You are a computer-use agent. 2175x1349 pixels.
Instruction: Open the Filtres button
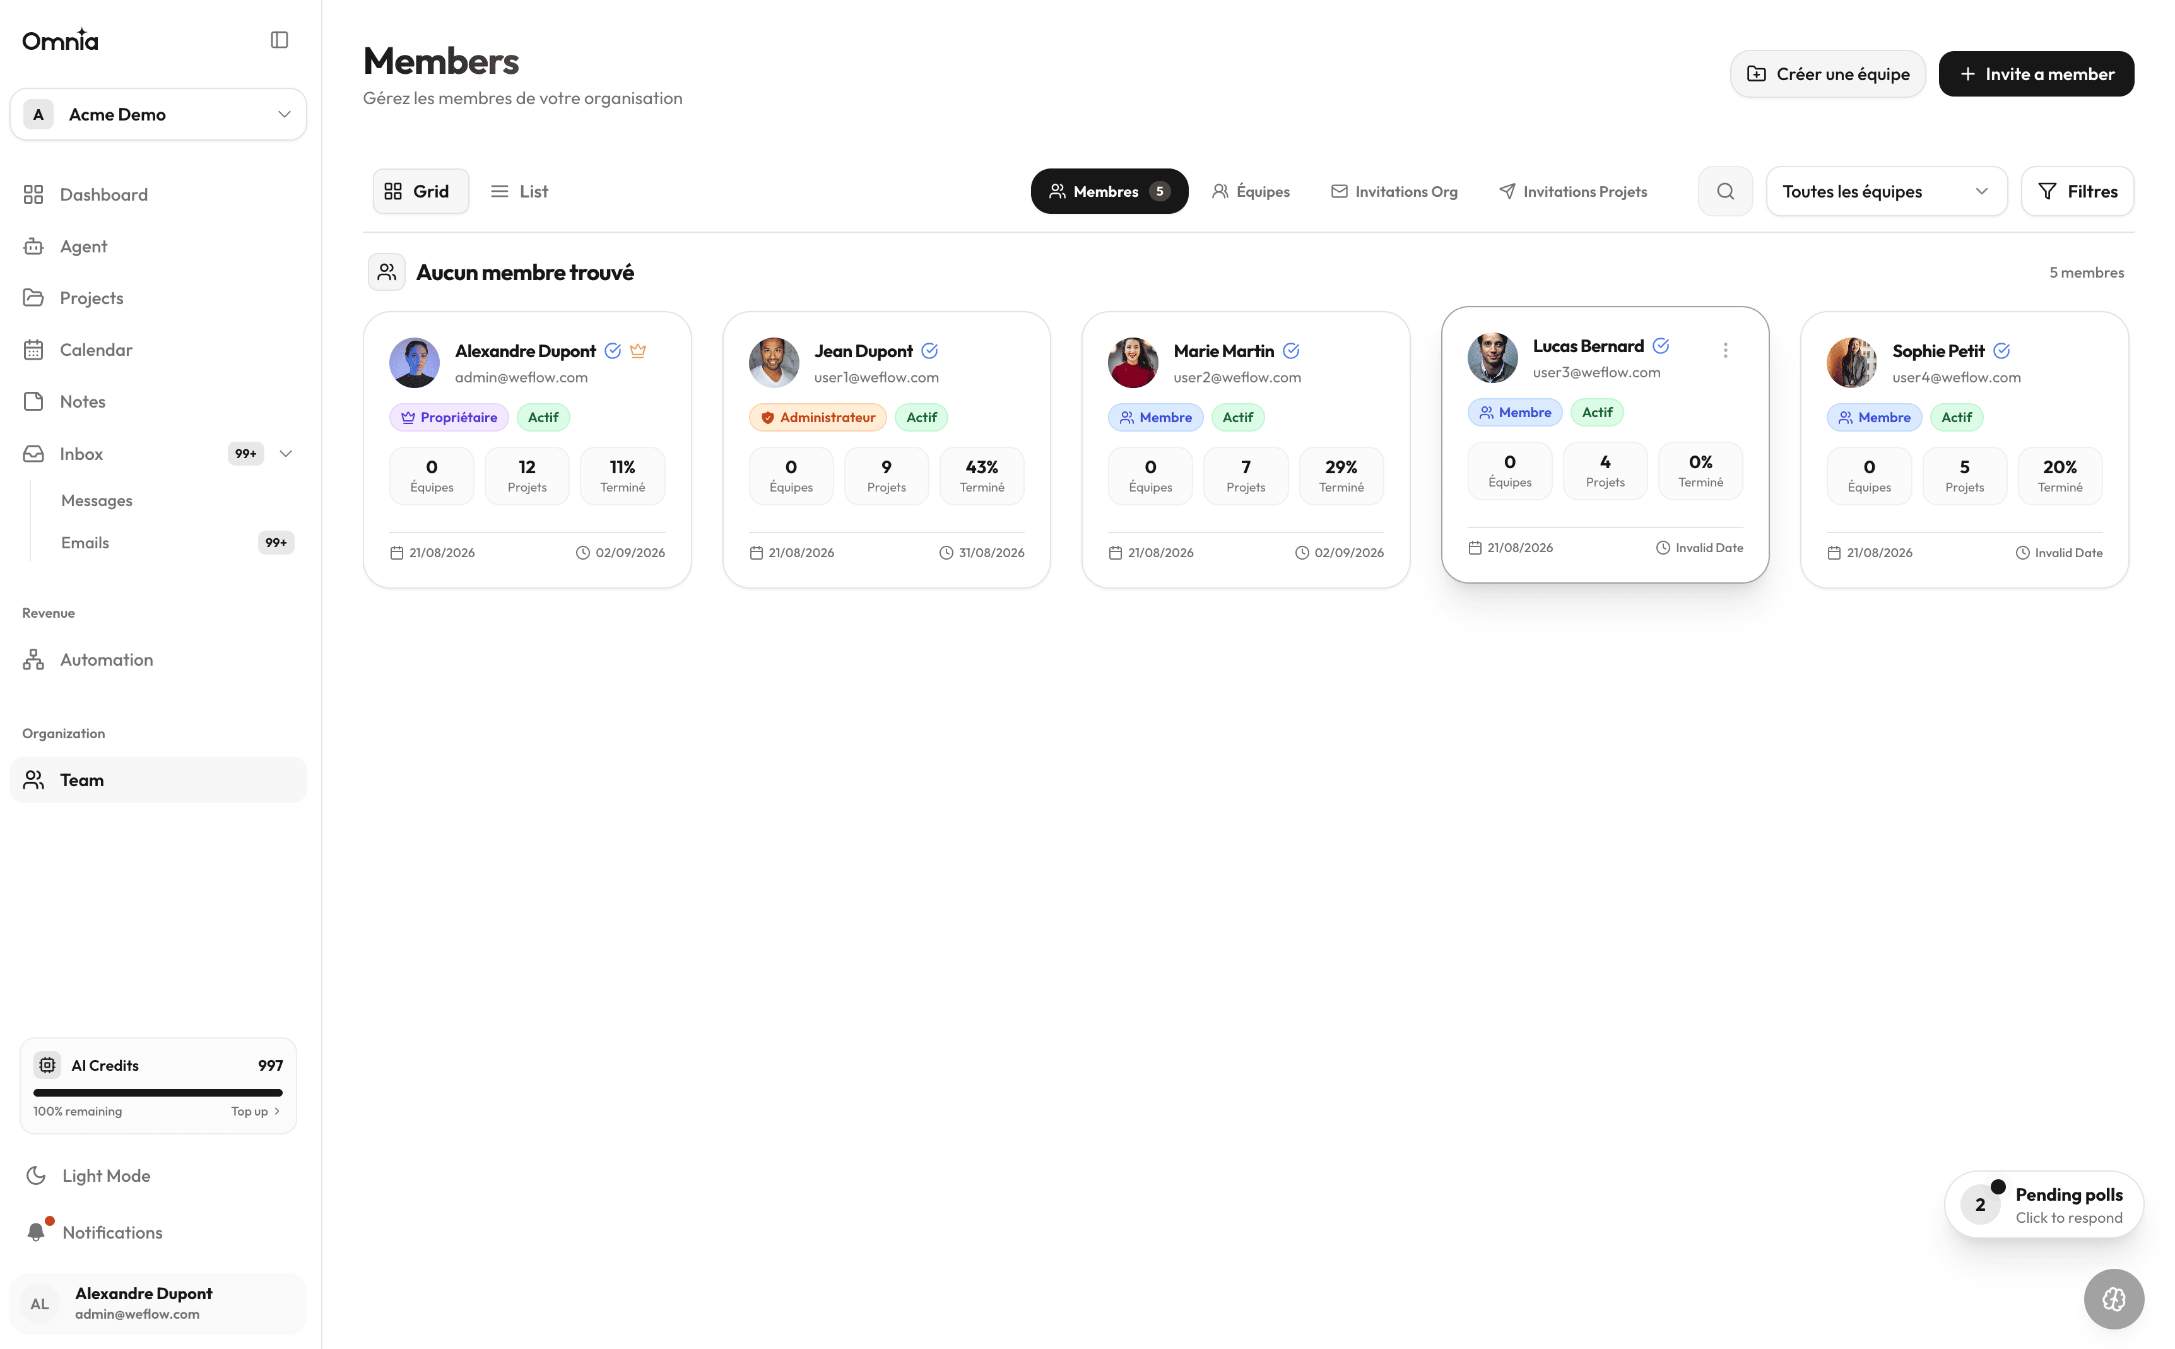pyautogui.click(x=2077, y=191)
